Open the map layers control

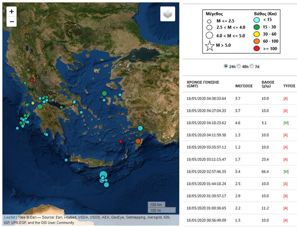pos(168,14)
